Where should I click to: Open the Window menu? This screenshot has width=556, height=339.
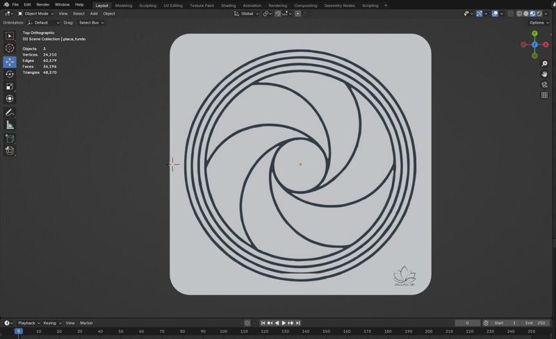[x=62, y=5]
